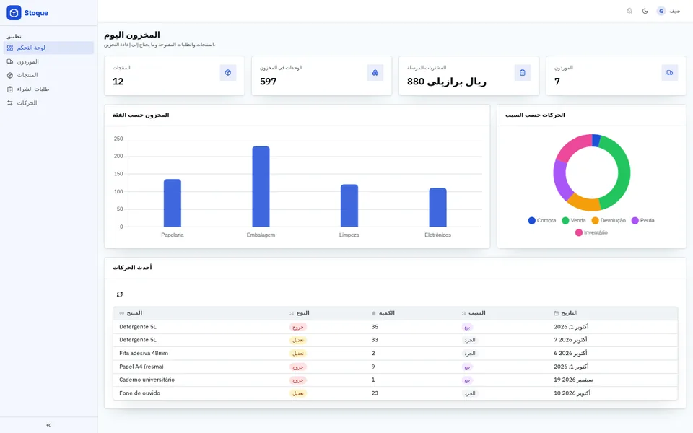Click the Embalagem bar in the chart

(x=261, y=186)
